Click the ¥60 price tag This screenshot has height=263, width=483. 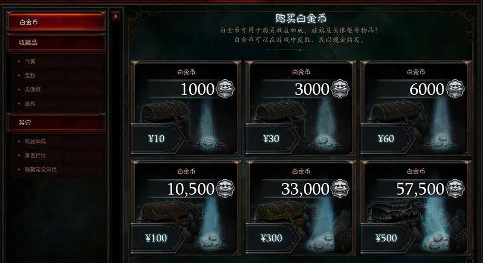point(387,139)
